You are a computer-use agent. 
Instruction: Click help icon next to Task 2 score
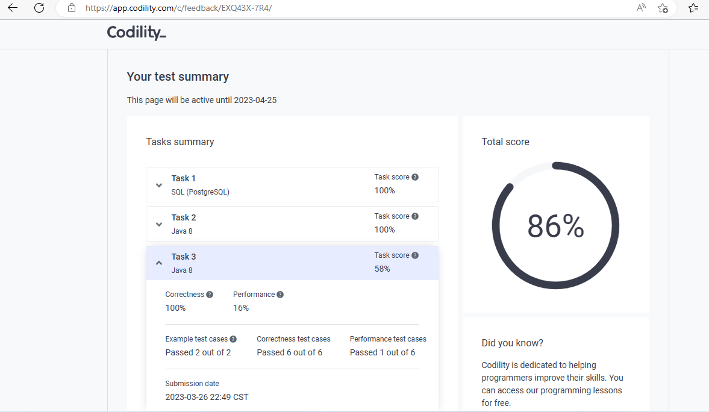click(415, 216)
